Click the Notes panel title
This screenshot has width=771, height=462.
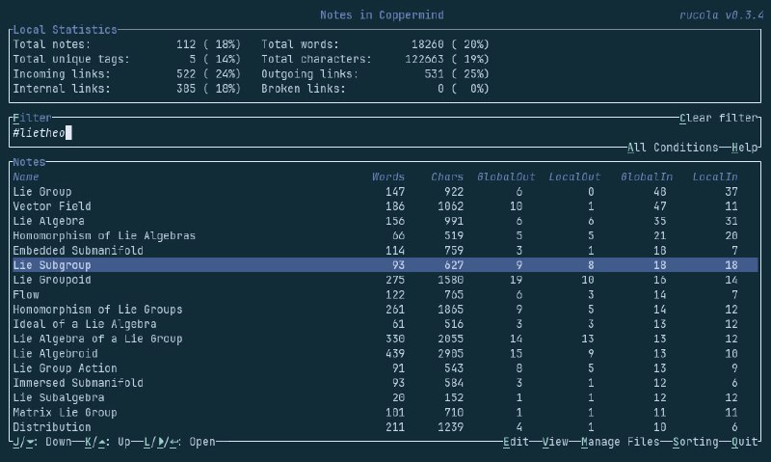click(x=29, y=162)
